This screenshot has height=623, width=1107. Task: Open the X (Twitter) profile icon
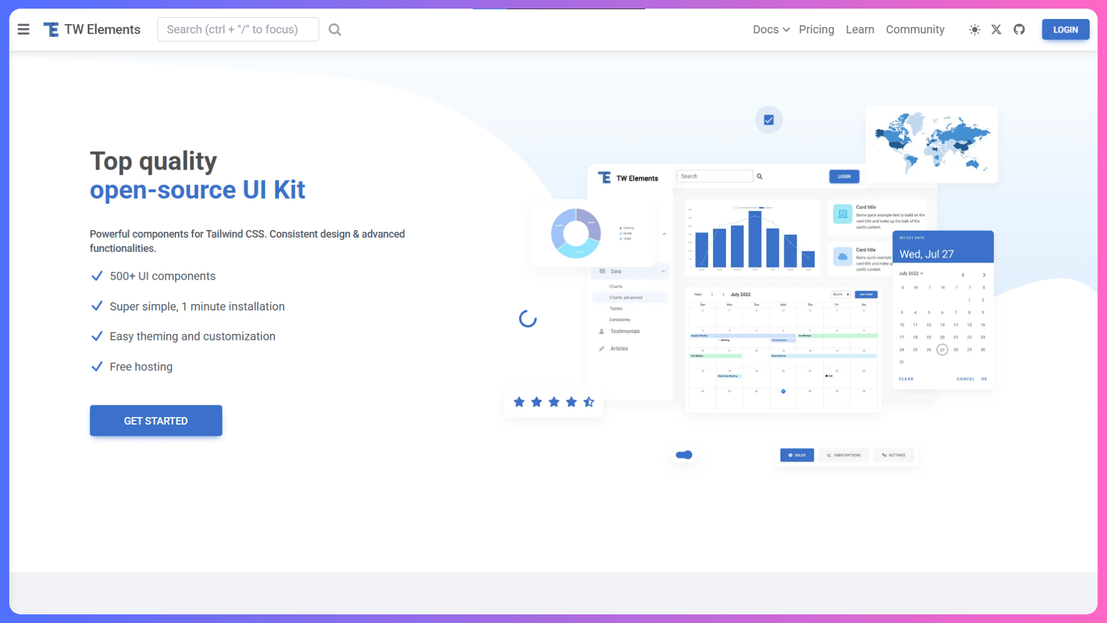[996, 29]
